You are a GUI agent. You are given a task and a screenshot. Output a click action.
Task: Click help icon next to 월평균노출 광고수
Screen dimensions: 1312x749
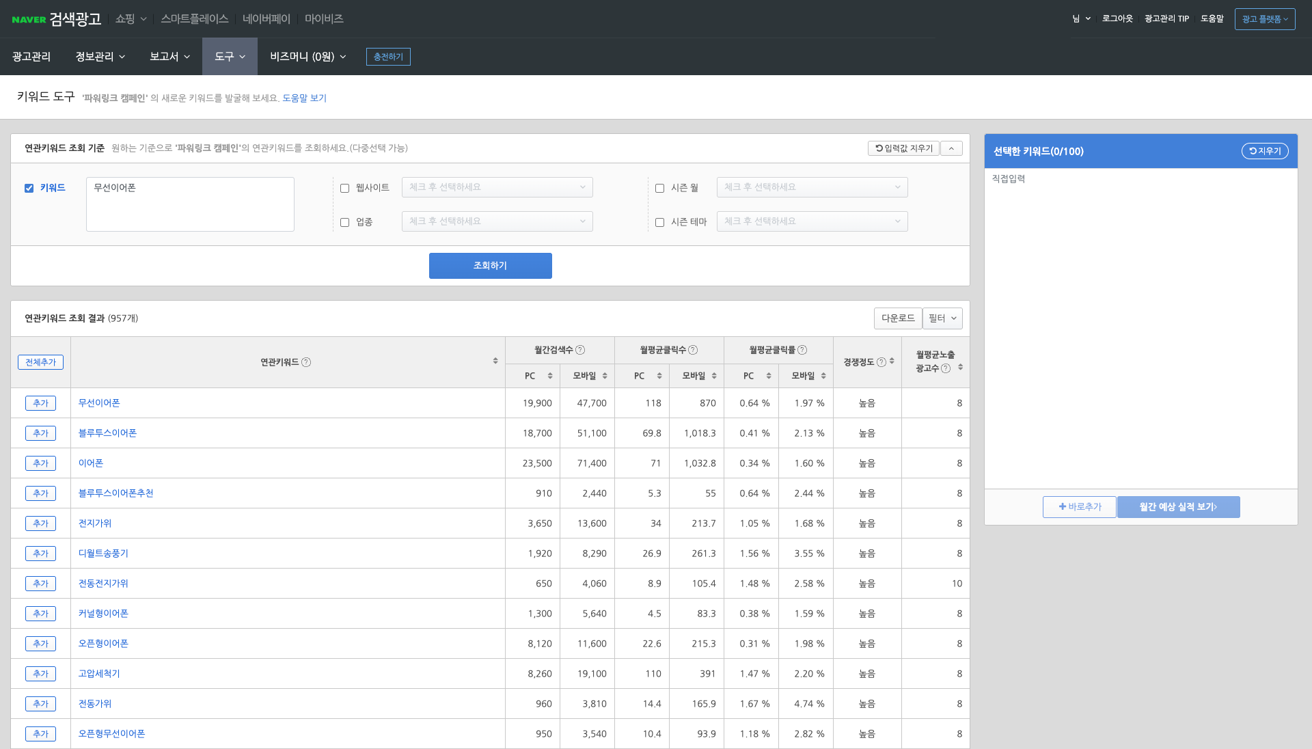946,368
